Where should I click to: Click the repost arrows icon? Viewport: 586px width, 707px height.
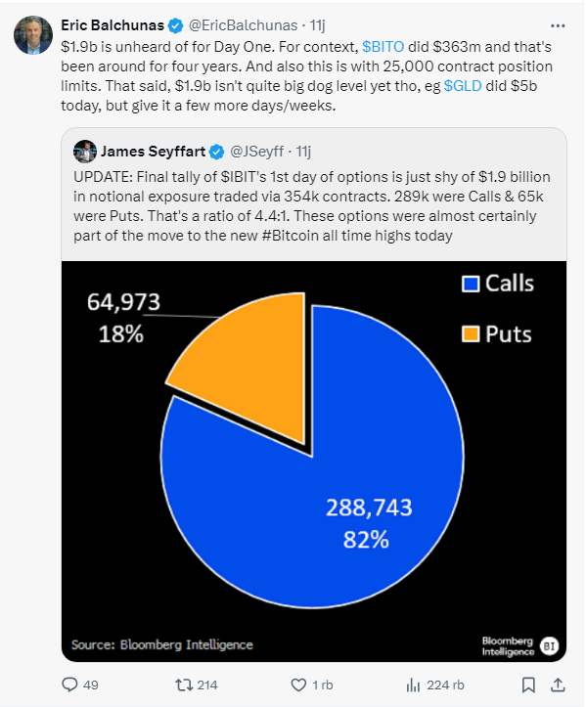(x=183, y=685)
